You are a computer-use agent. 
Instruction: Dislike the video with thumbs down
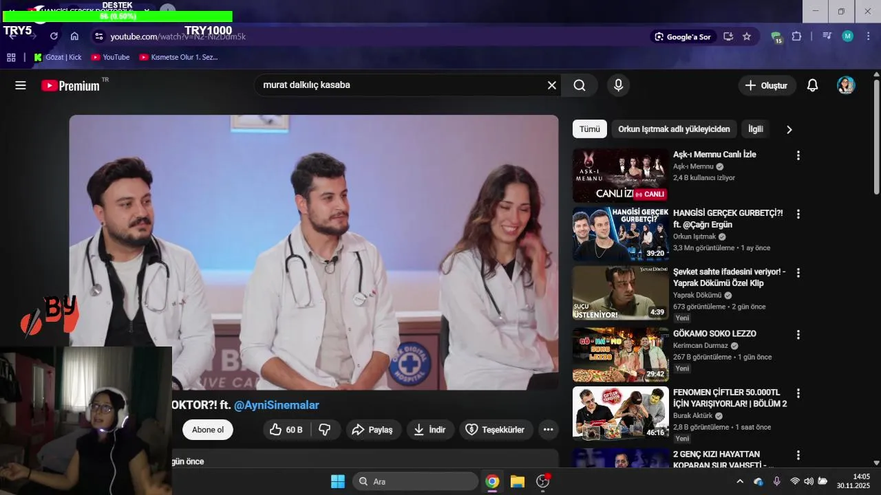coord(325,430)
